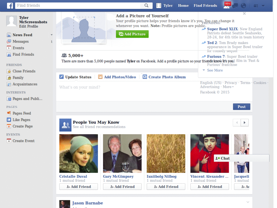This screenshot has width=277, height=208.
Task: Click the search magnifier icon
Action: [x=146, y=5]
